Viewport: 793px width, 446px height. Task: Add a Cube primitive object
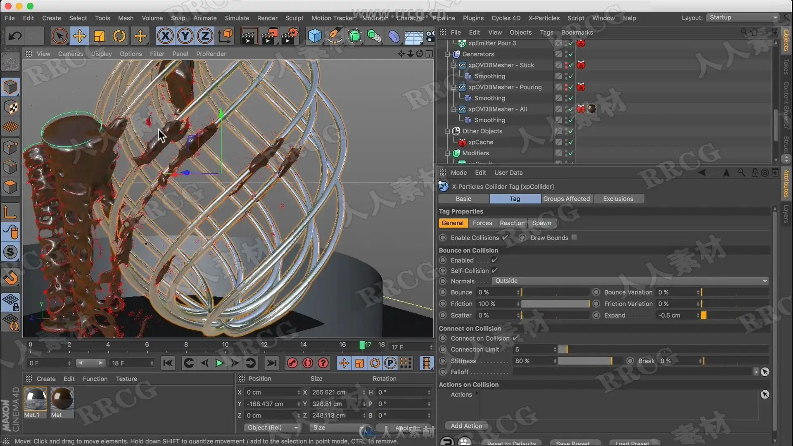tap(315, 36)
